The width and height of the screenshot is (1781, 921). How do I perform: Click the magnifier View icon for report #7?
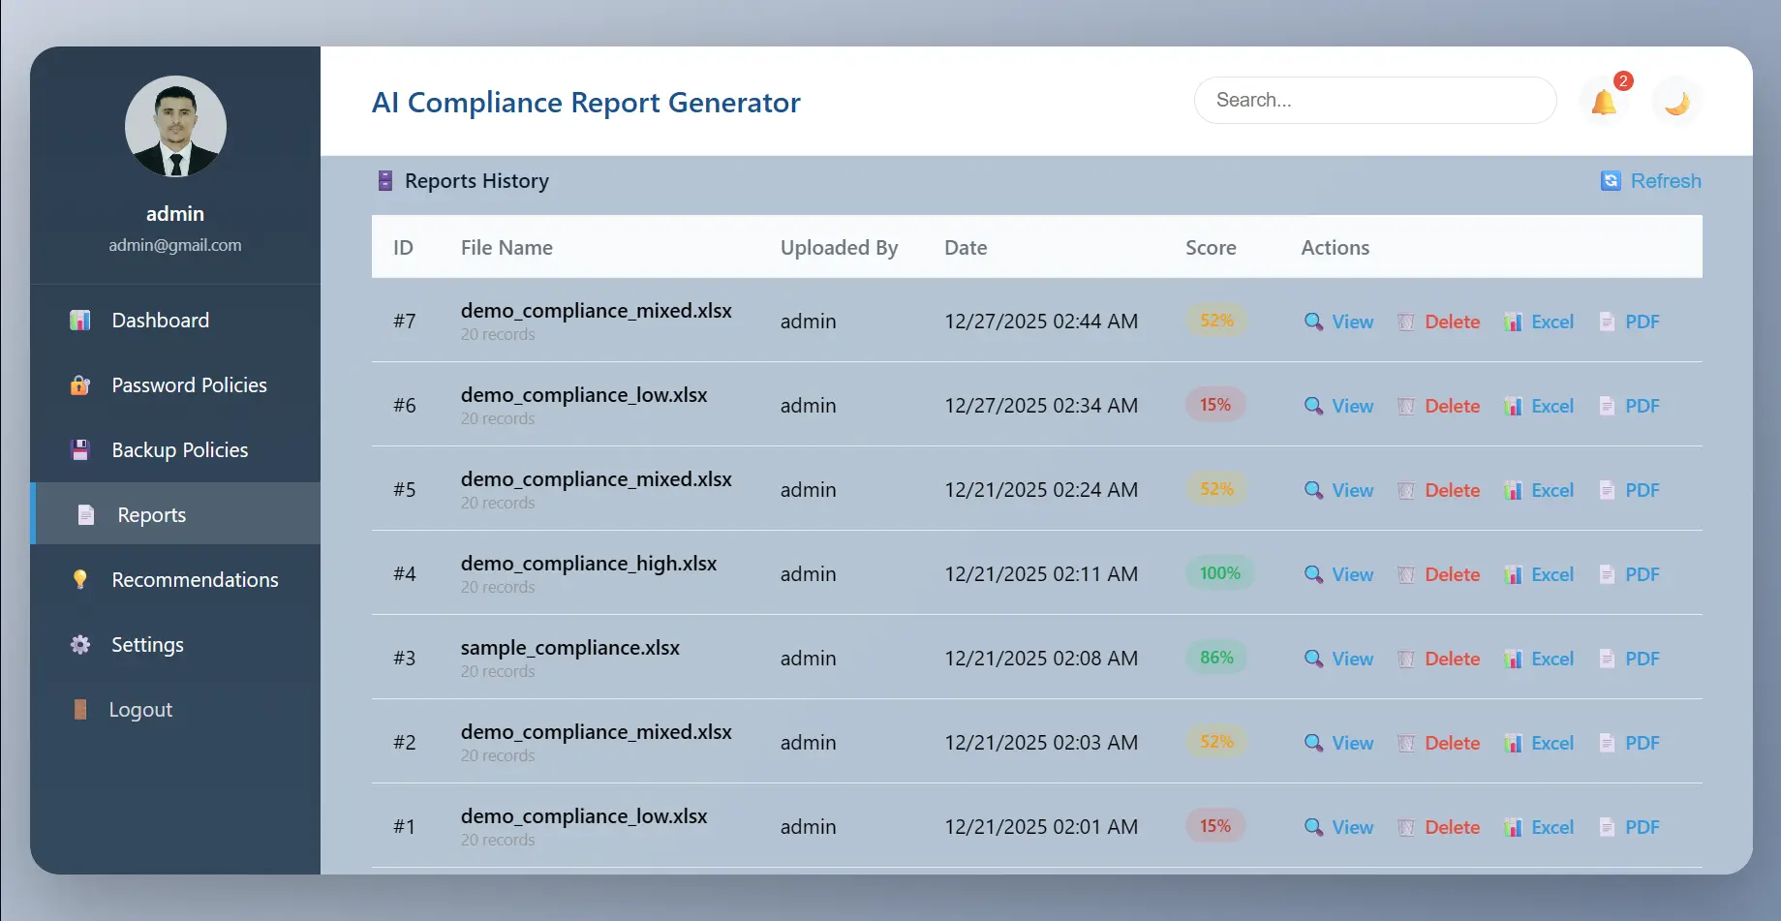pyautogui.click(x=1313, y=322)
